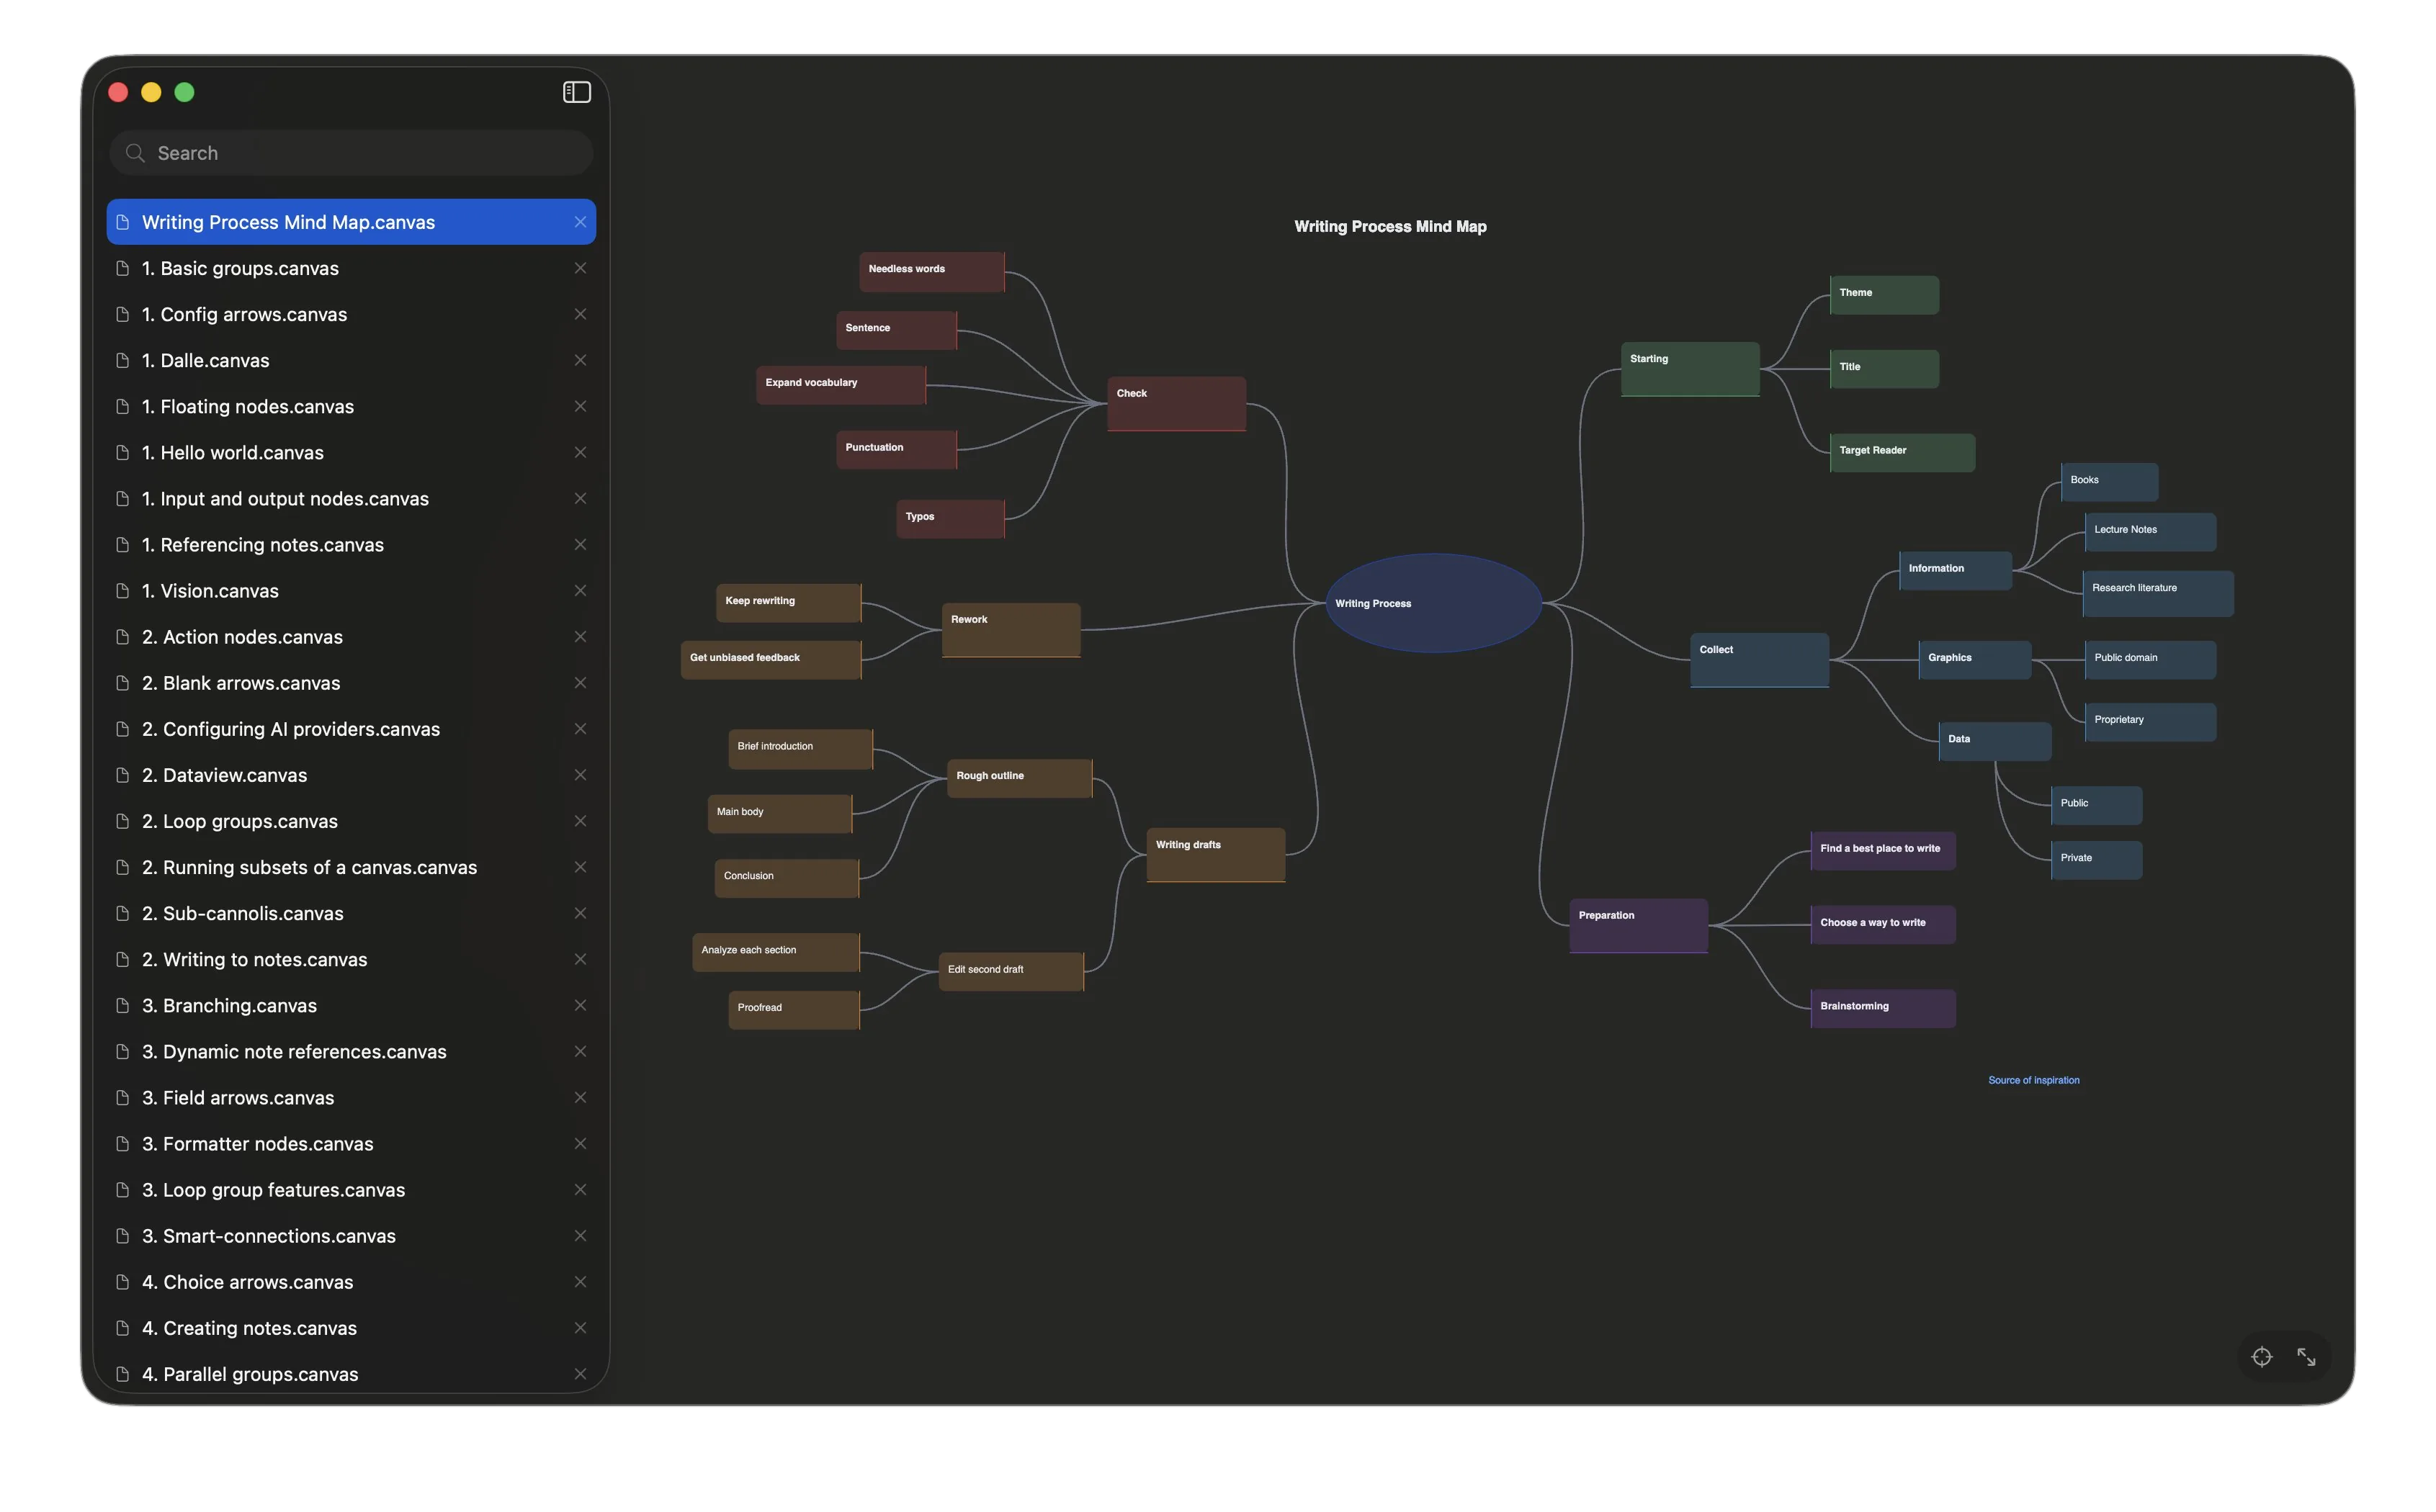Select the Writing drafts node
The width and height of the screenshot is (2436, 1512).
[x=1214, y=855]
